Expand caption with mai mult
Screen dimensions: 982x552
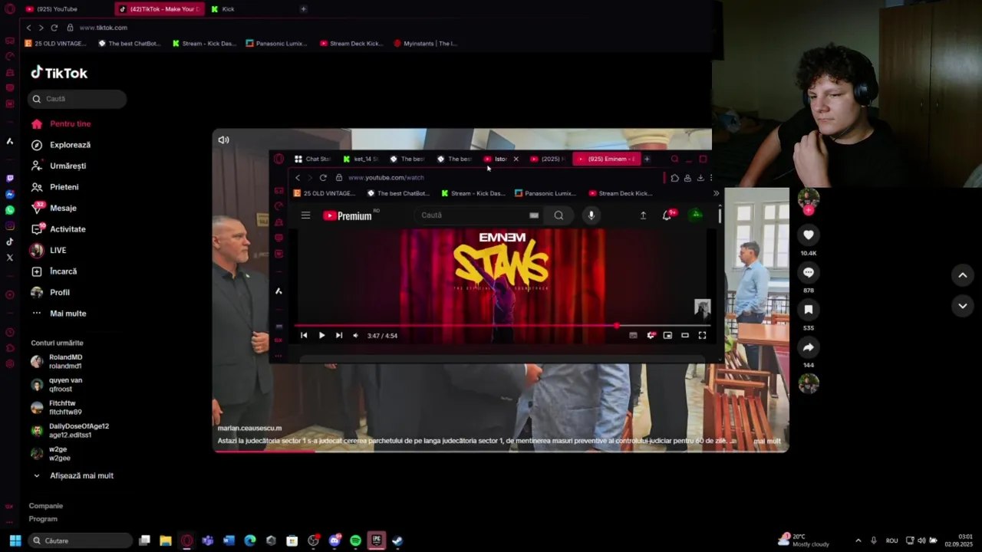point(767,441)
